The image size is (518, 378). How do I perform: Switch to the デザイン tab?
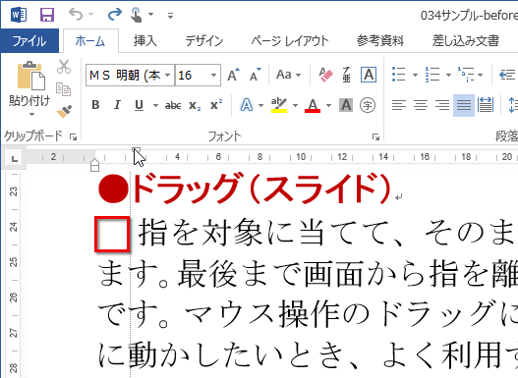click(x=204, y=41)
